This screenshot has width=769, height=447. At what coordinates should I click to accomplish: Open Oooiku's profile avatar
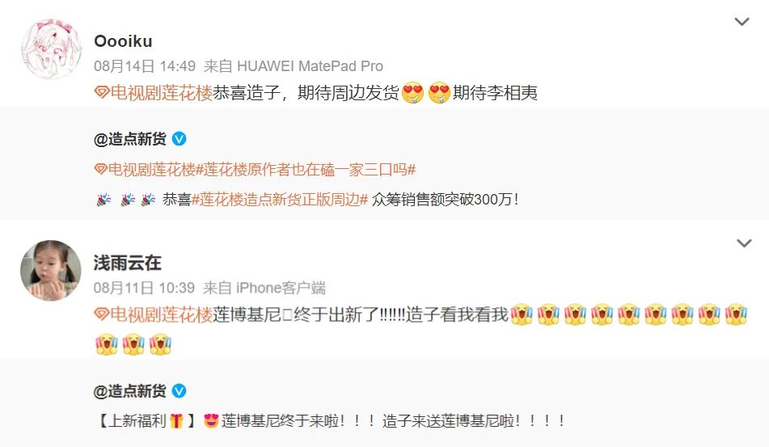[x=51, y=49]
